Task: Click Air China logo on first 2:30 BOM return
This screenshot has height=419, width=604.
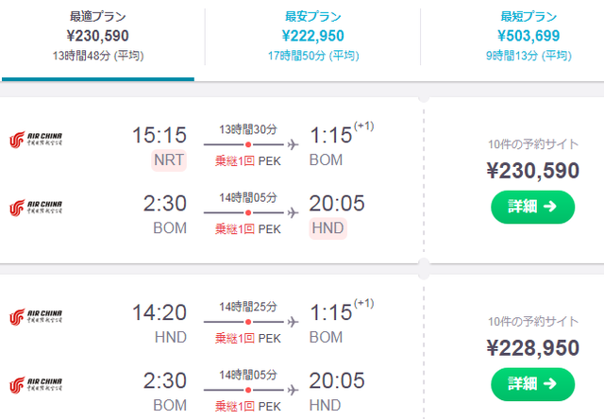Action: pyautogui.click(x=36, y=208)
